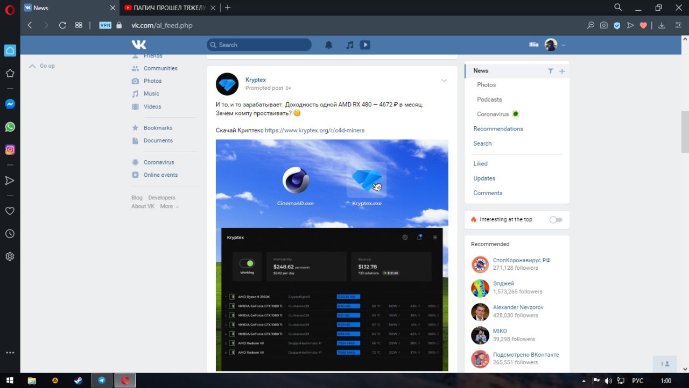Open the sidebar three-dots setup menu
Screen dimensions: 689x388
click(x=10, y=353)
